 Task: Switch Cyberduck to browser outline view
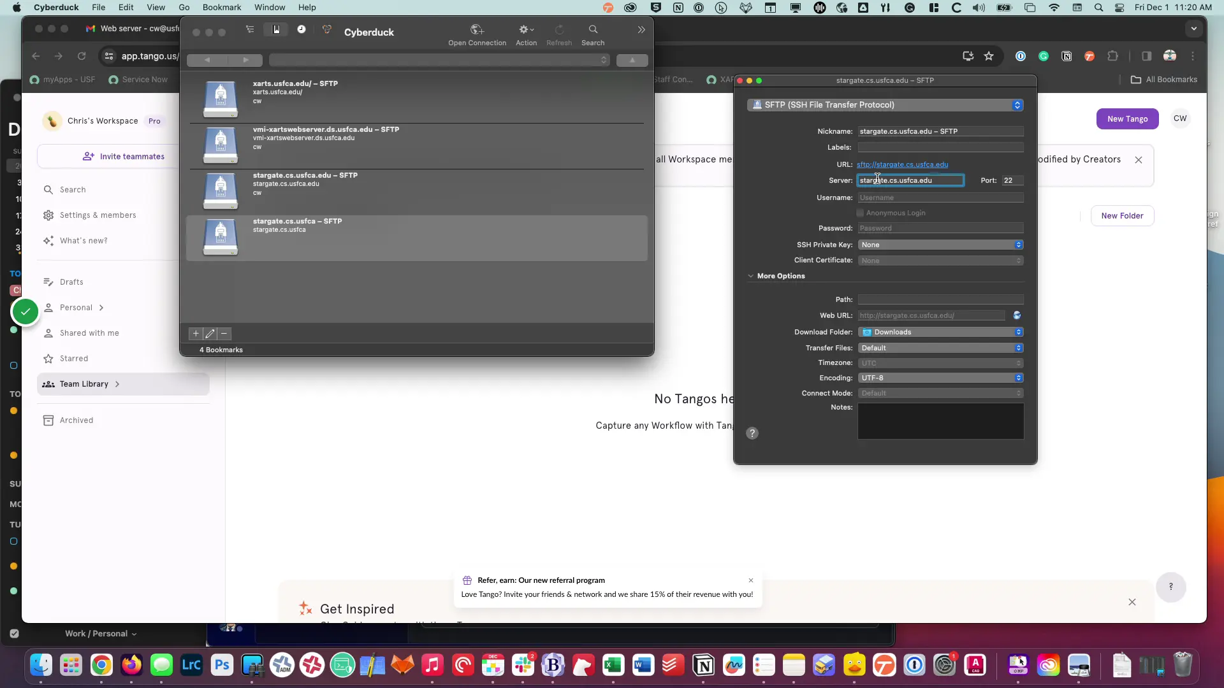(x=250, y=29)
